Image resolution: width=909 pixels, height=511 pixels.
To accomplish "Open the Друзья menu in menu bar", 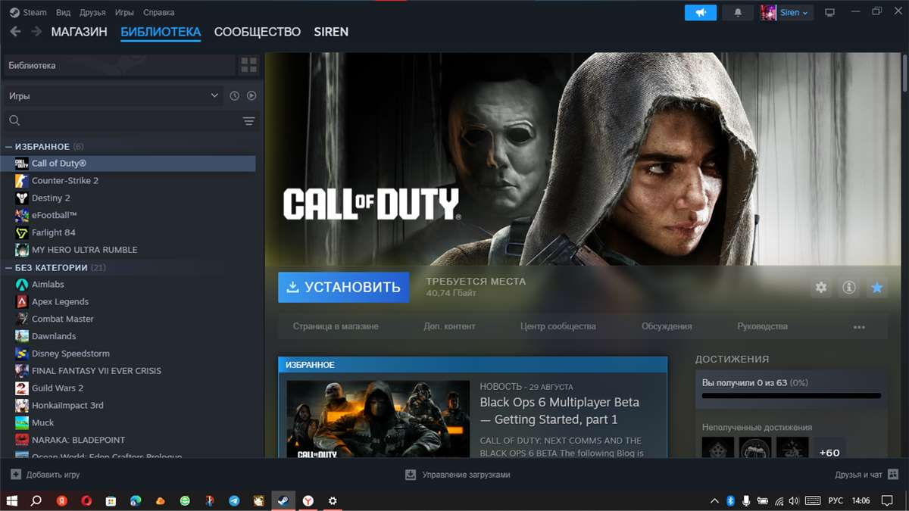I will (92, 12).
